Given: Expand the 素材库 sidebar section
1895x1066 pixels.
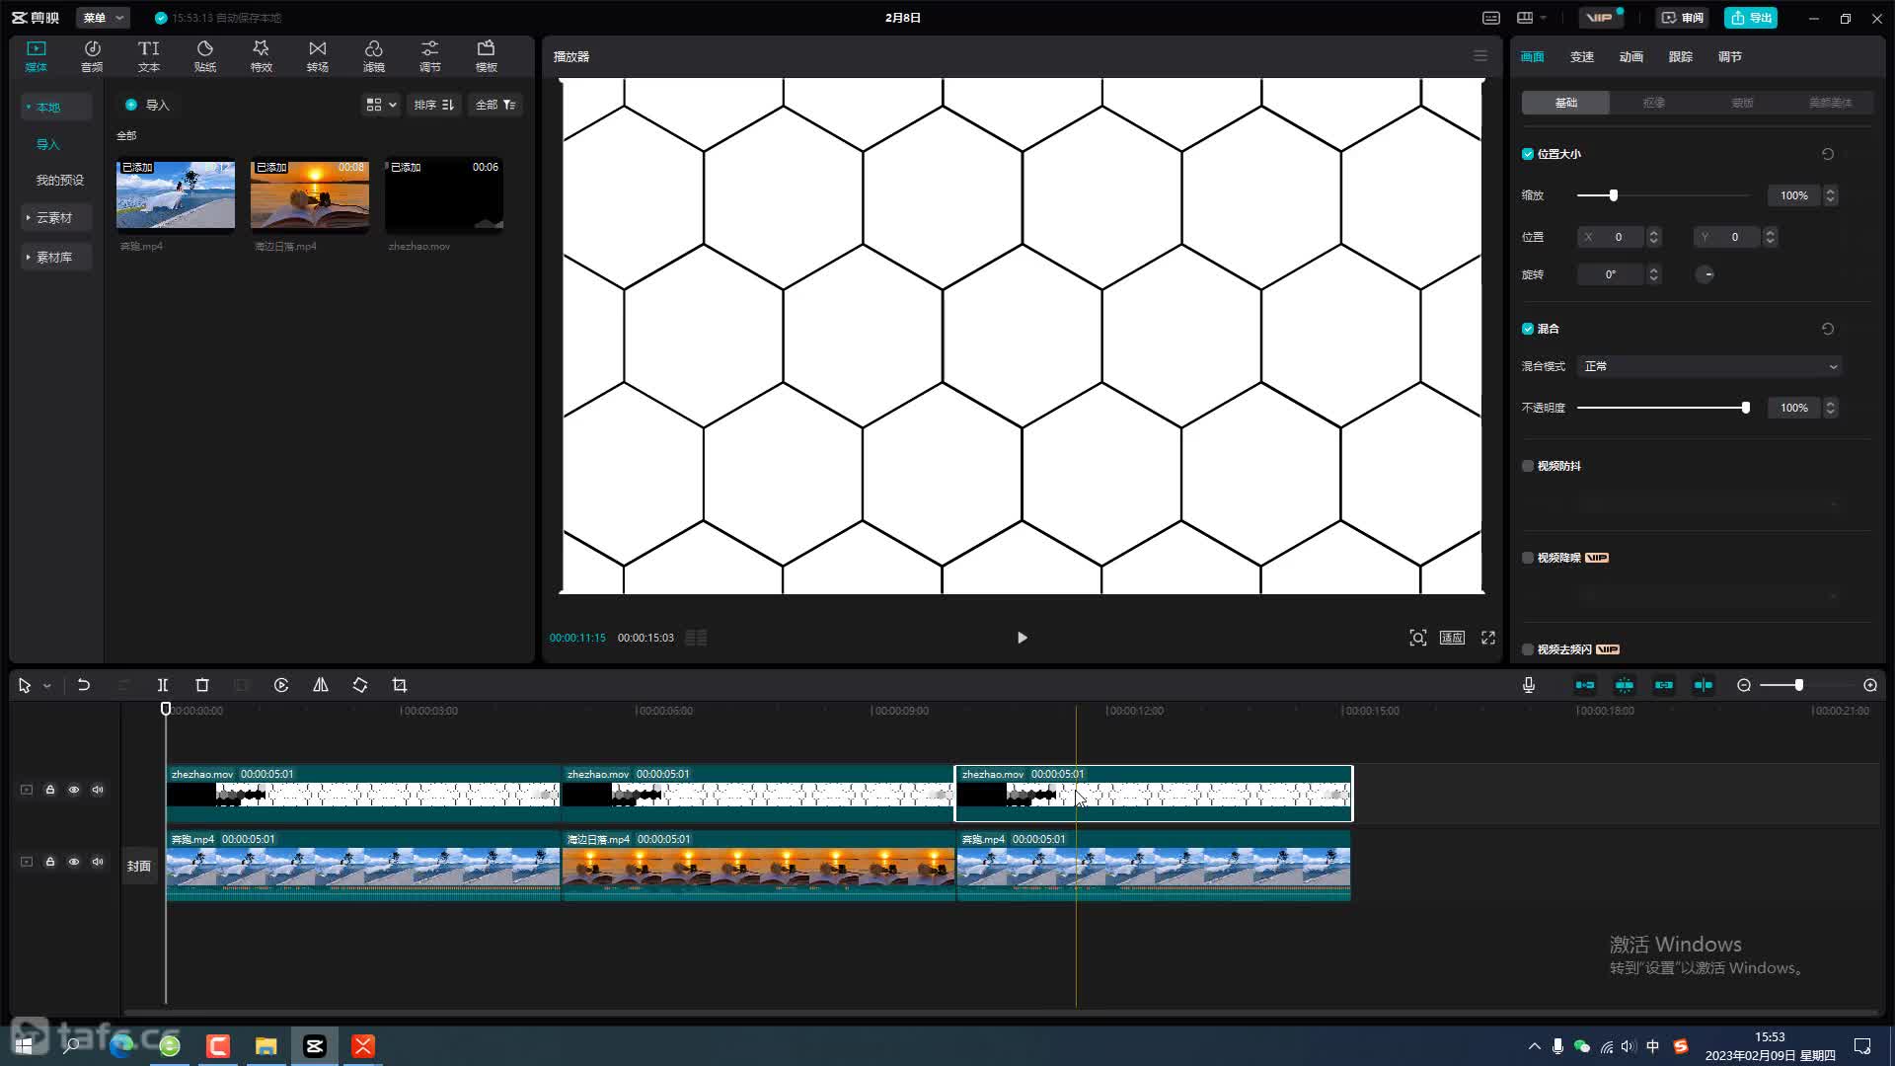Looking at the screenshot, I should point(55,257).
